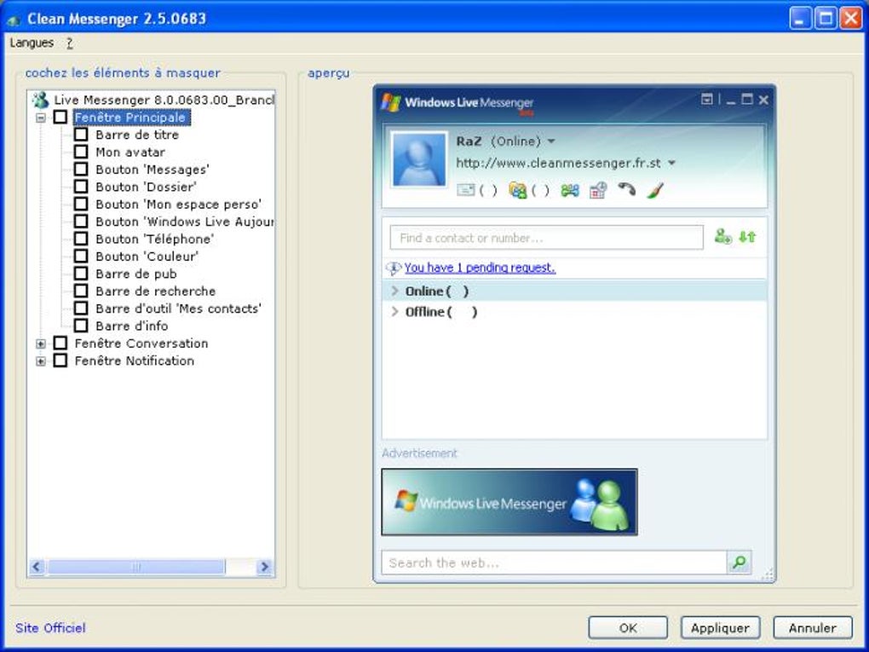Tick Bouton 'Windows Live Aujour' checkbox
The height and width of the screenshot is (652, 869).
pyautogui.click(x=81, y=222)
